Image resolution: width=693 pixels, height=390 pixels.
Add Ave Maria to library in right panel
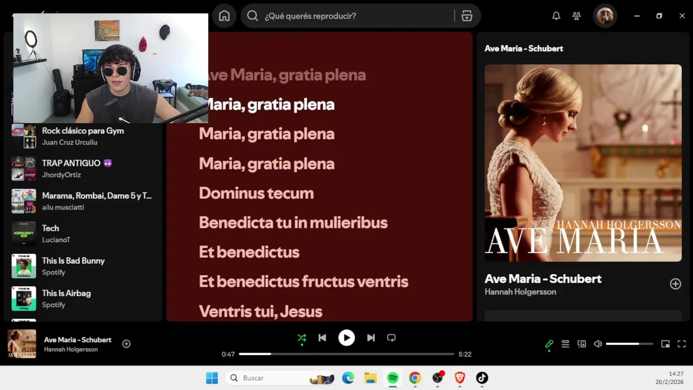pos(675,284)
